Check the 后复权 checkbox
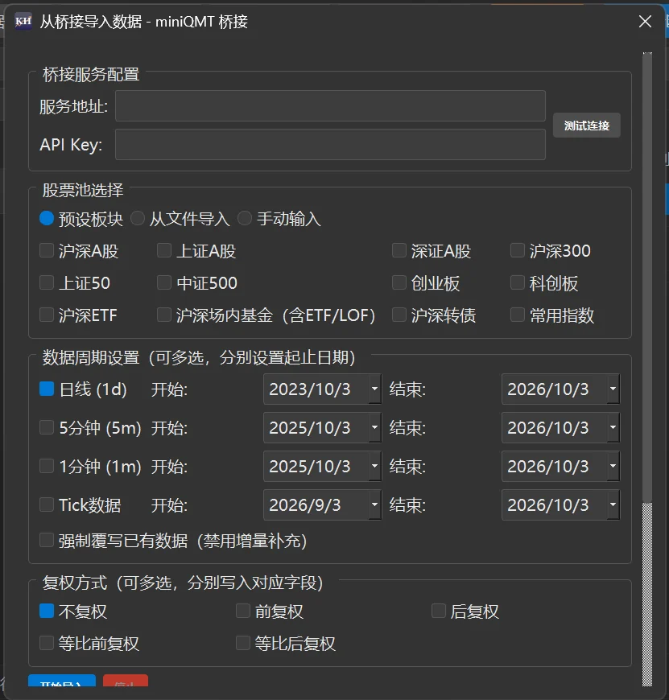The width and height of the screenshot is (669, 700). (439, 611)
